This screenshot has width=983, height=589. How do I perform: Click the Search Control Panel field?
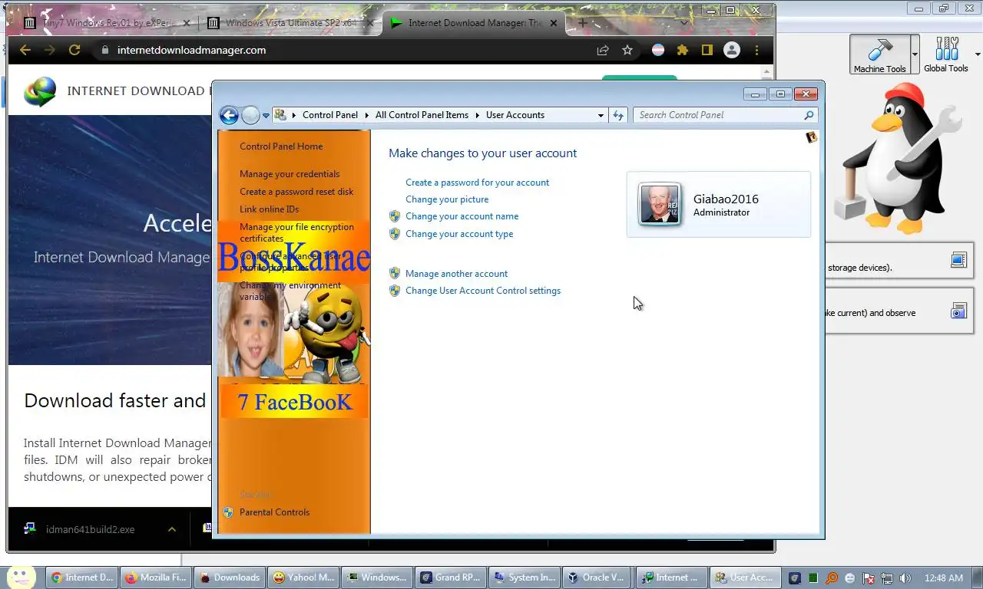click(x=718, y=115)
